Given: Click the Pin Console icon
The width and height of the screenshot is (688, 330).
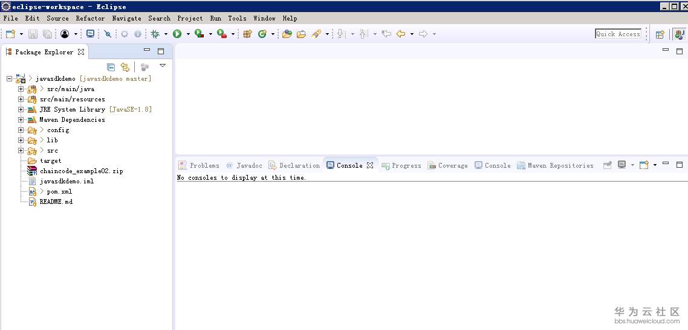Looking at the screenshot, I should pyautogui.click(x=607, y=165).
